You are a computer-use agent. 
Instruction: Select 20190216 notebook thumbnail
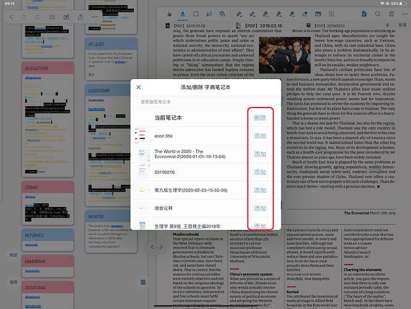coord(143,172)
